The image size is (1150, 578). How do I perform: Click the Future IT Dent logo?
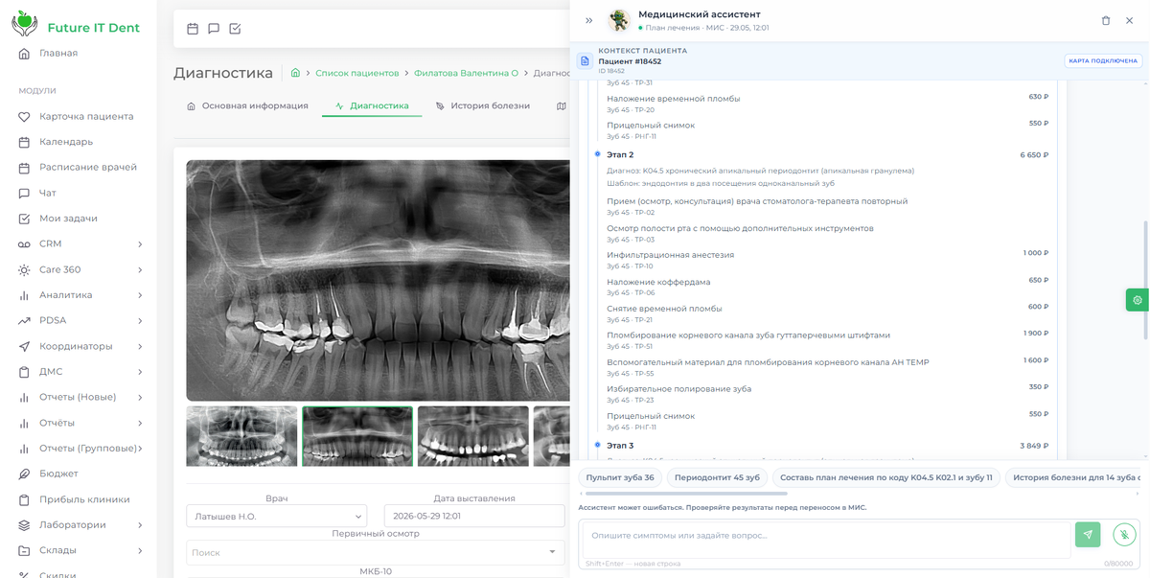(77, 27)
